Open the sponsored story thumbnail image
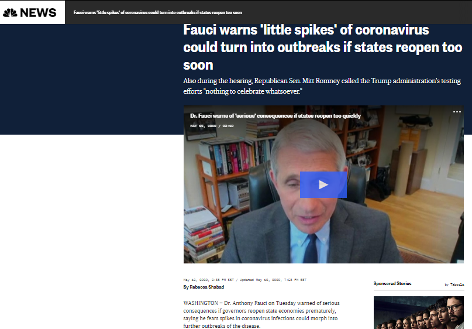 419,313
